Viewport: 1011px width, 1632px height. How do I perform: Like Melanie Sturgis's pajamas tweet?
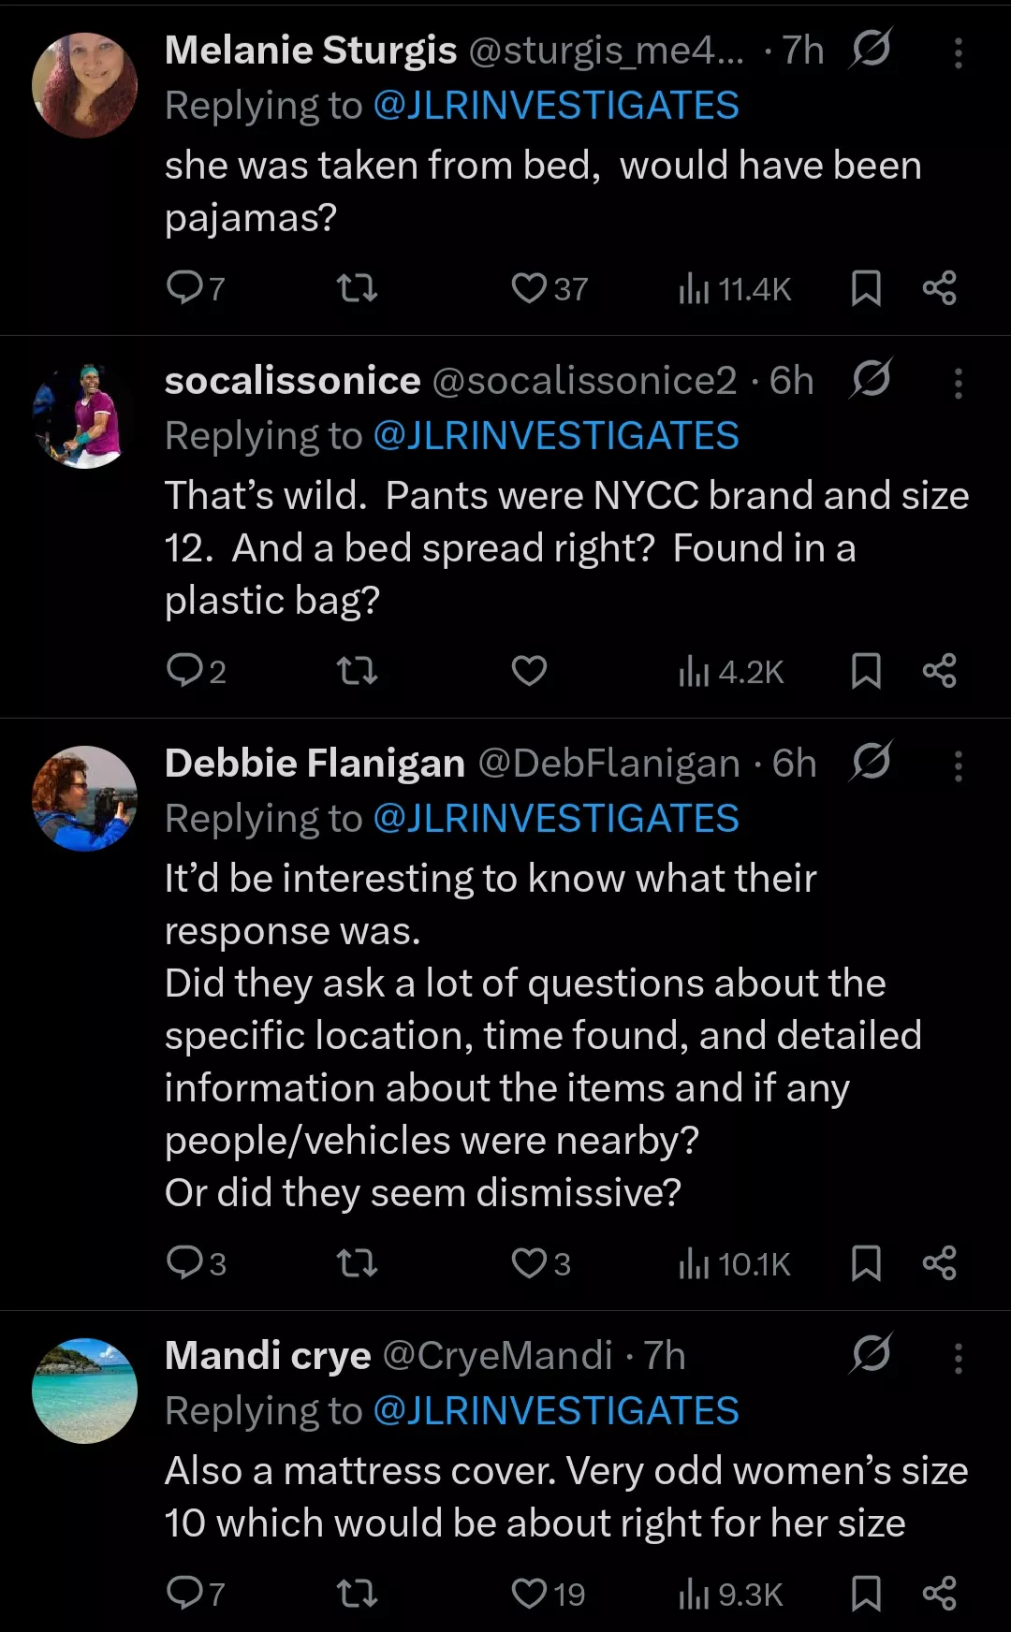[x=530, y=287]
